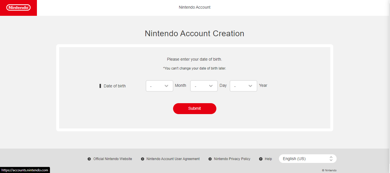Click the chevron on the Month dropdown
Viewport: 390px width, 173px height.
point(167,86)
